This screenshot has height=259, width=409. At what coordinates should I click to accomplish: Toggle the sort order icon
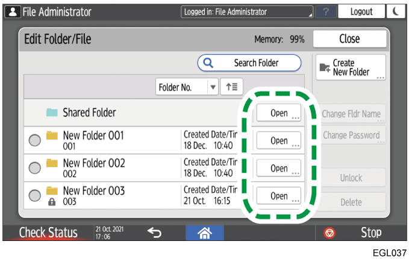pos(230,87)
